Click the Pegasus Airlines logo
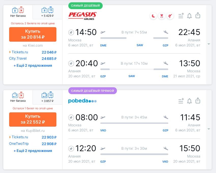The image size is (216, 173). pyautogui.click(x=82, y=16)
